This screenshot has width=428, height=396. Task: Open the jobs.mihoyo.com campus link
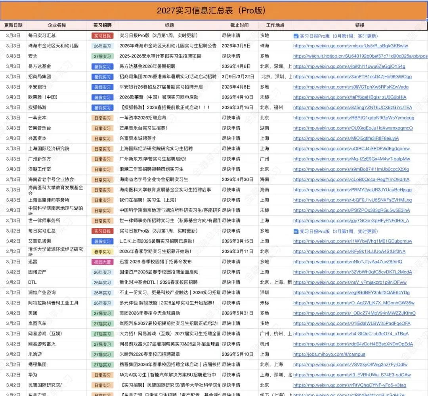(329, 354)
